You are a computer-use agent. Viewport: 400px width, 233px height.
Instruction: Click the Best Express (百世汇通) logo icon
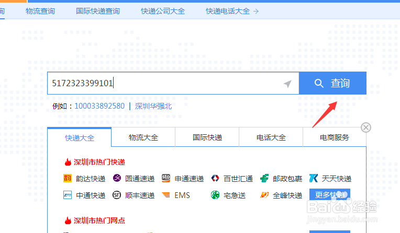[x=215, y=178]
